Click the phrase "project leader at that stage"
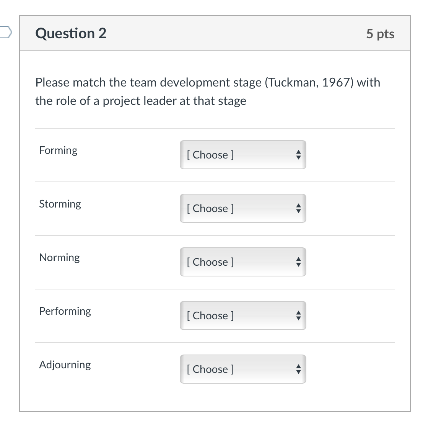This screenshot has width=436, height=425. (174, 101)
